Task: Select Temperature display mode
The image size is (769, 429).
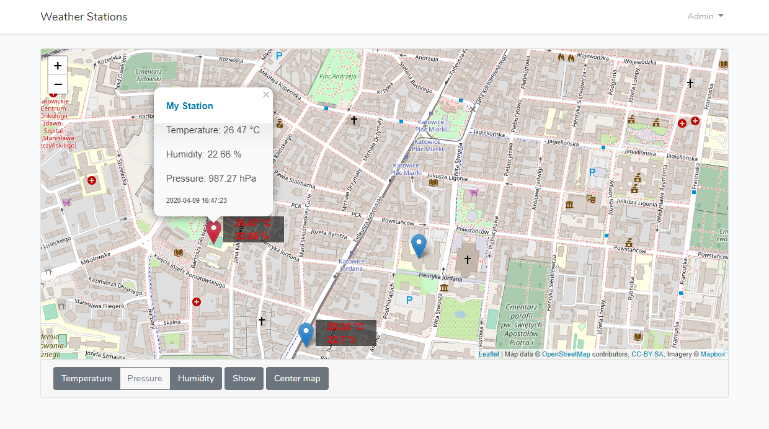Action: (87, 378)
